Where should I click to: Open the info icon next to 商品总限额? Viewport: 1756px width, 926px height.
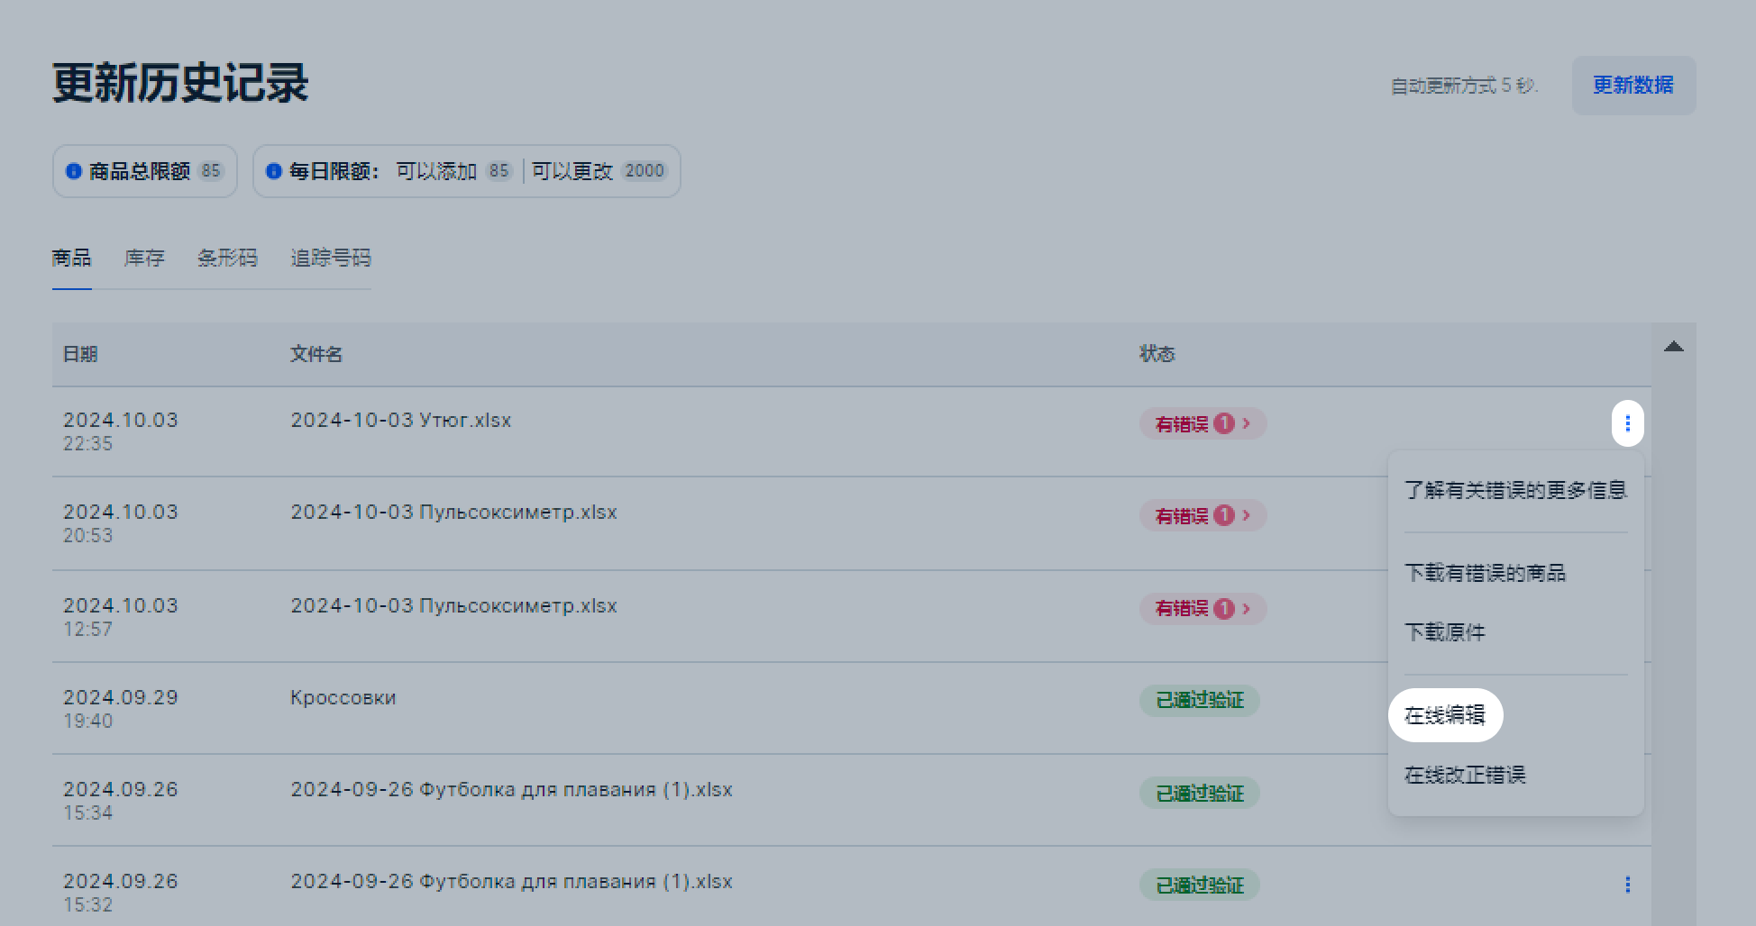[74, 171]
